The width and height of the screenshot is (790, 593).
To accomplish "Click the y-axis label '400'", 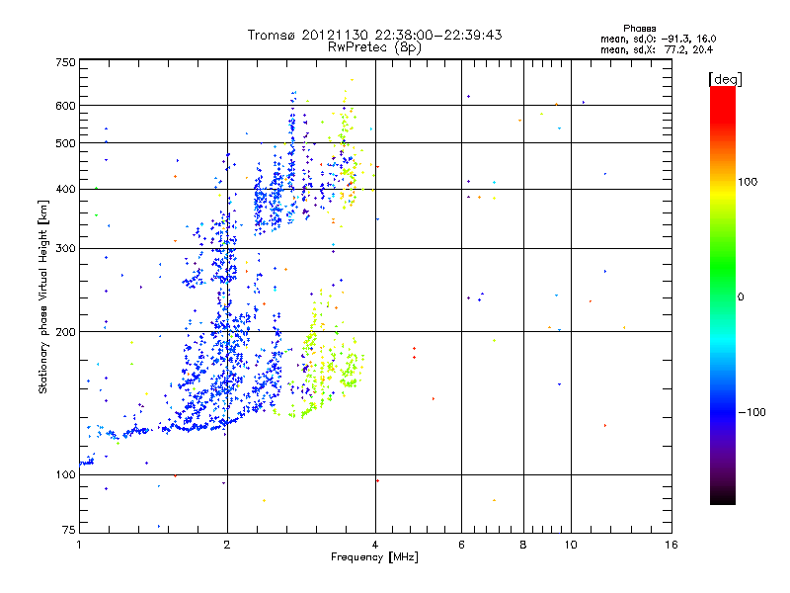I will 65,190.
